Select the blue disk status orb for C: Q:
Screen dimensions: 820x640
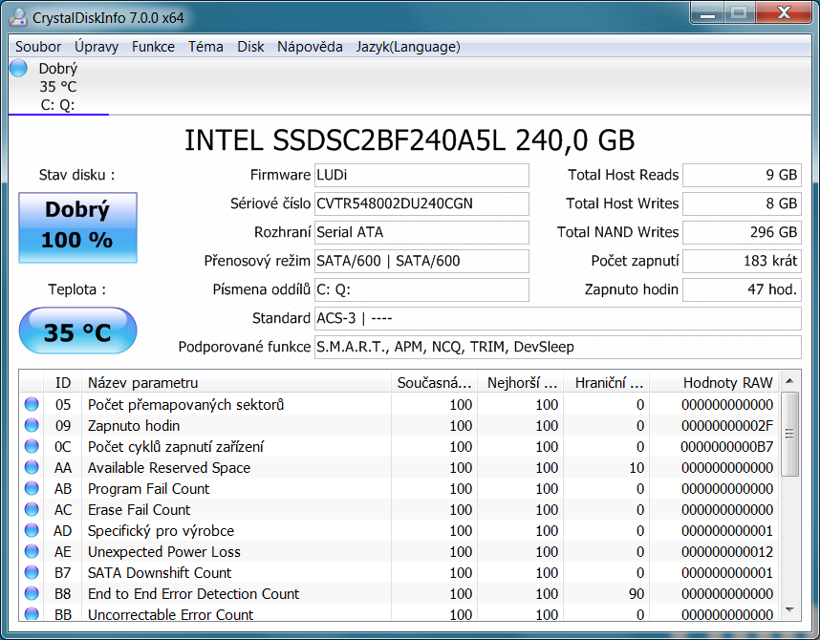(x=18, y=68)
